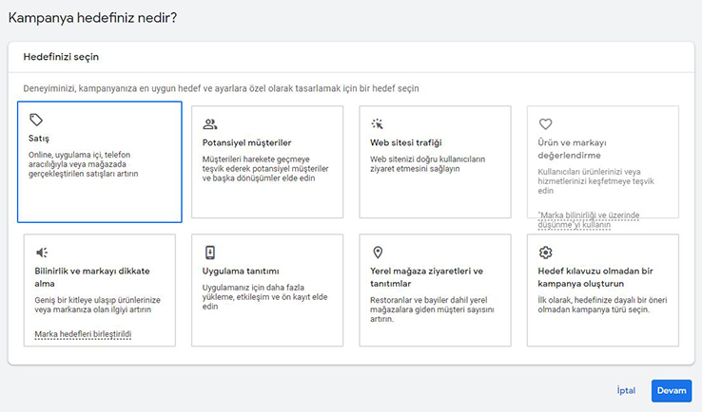This screenshot has width=702, height=412.
Task: Click the sparkle cursor icon for web traffic
Action: [x=377, y=123]
